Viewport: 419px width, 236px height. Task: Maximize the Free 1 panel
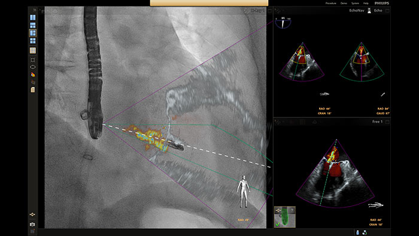click(x=387, y=122)
